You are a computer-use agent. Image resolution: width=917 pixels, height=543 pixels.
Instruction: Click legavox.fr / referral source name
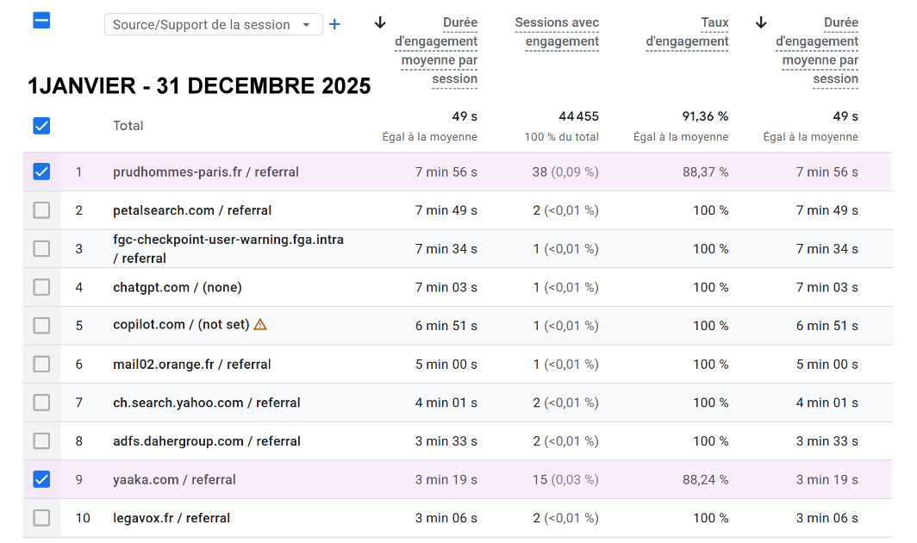click(172, 518)
